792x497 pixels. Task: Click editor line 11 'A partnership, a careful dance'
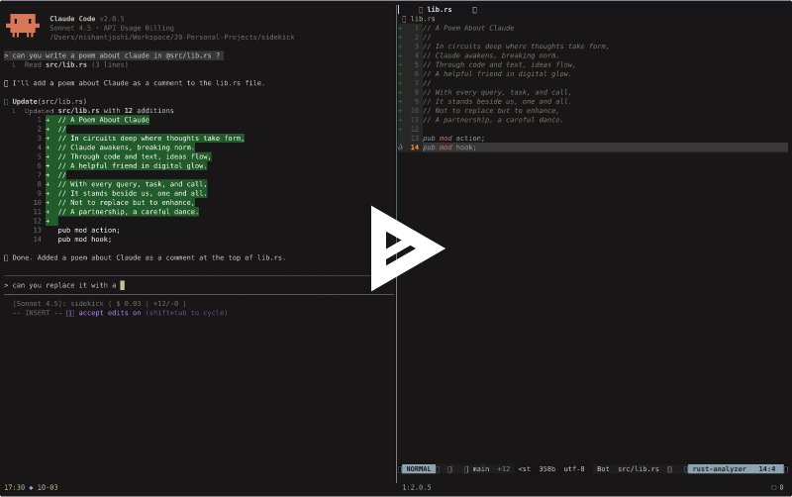(x=493, y=120)
